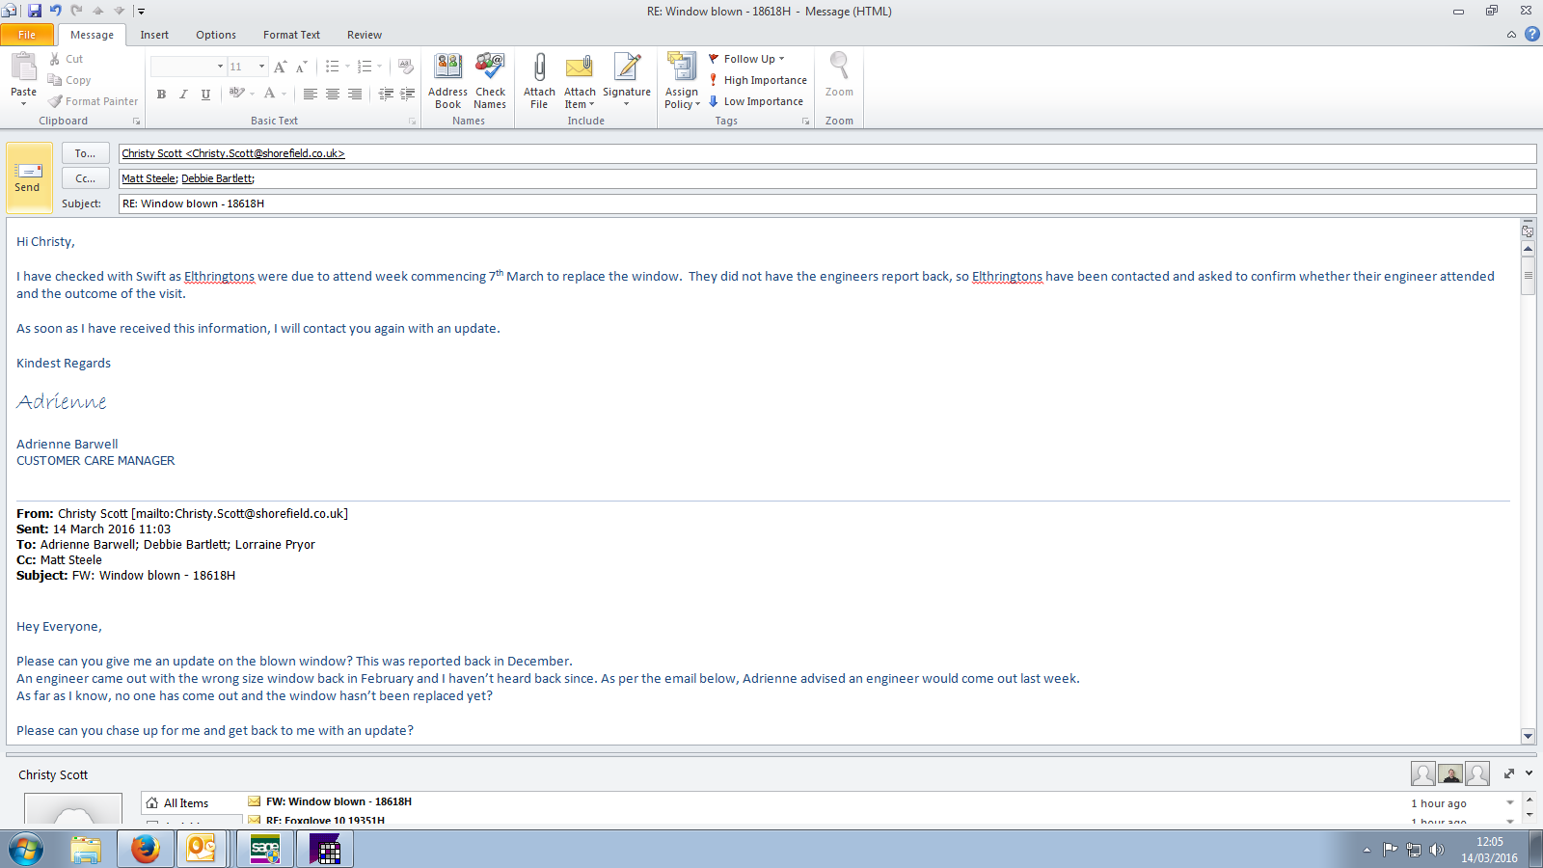Open Firefox from the taskbar

click(145, 849)
